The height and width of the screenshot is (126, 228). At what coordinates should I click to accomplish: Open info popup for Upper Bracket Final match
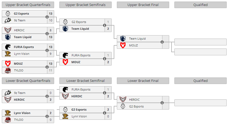[162, 42]
